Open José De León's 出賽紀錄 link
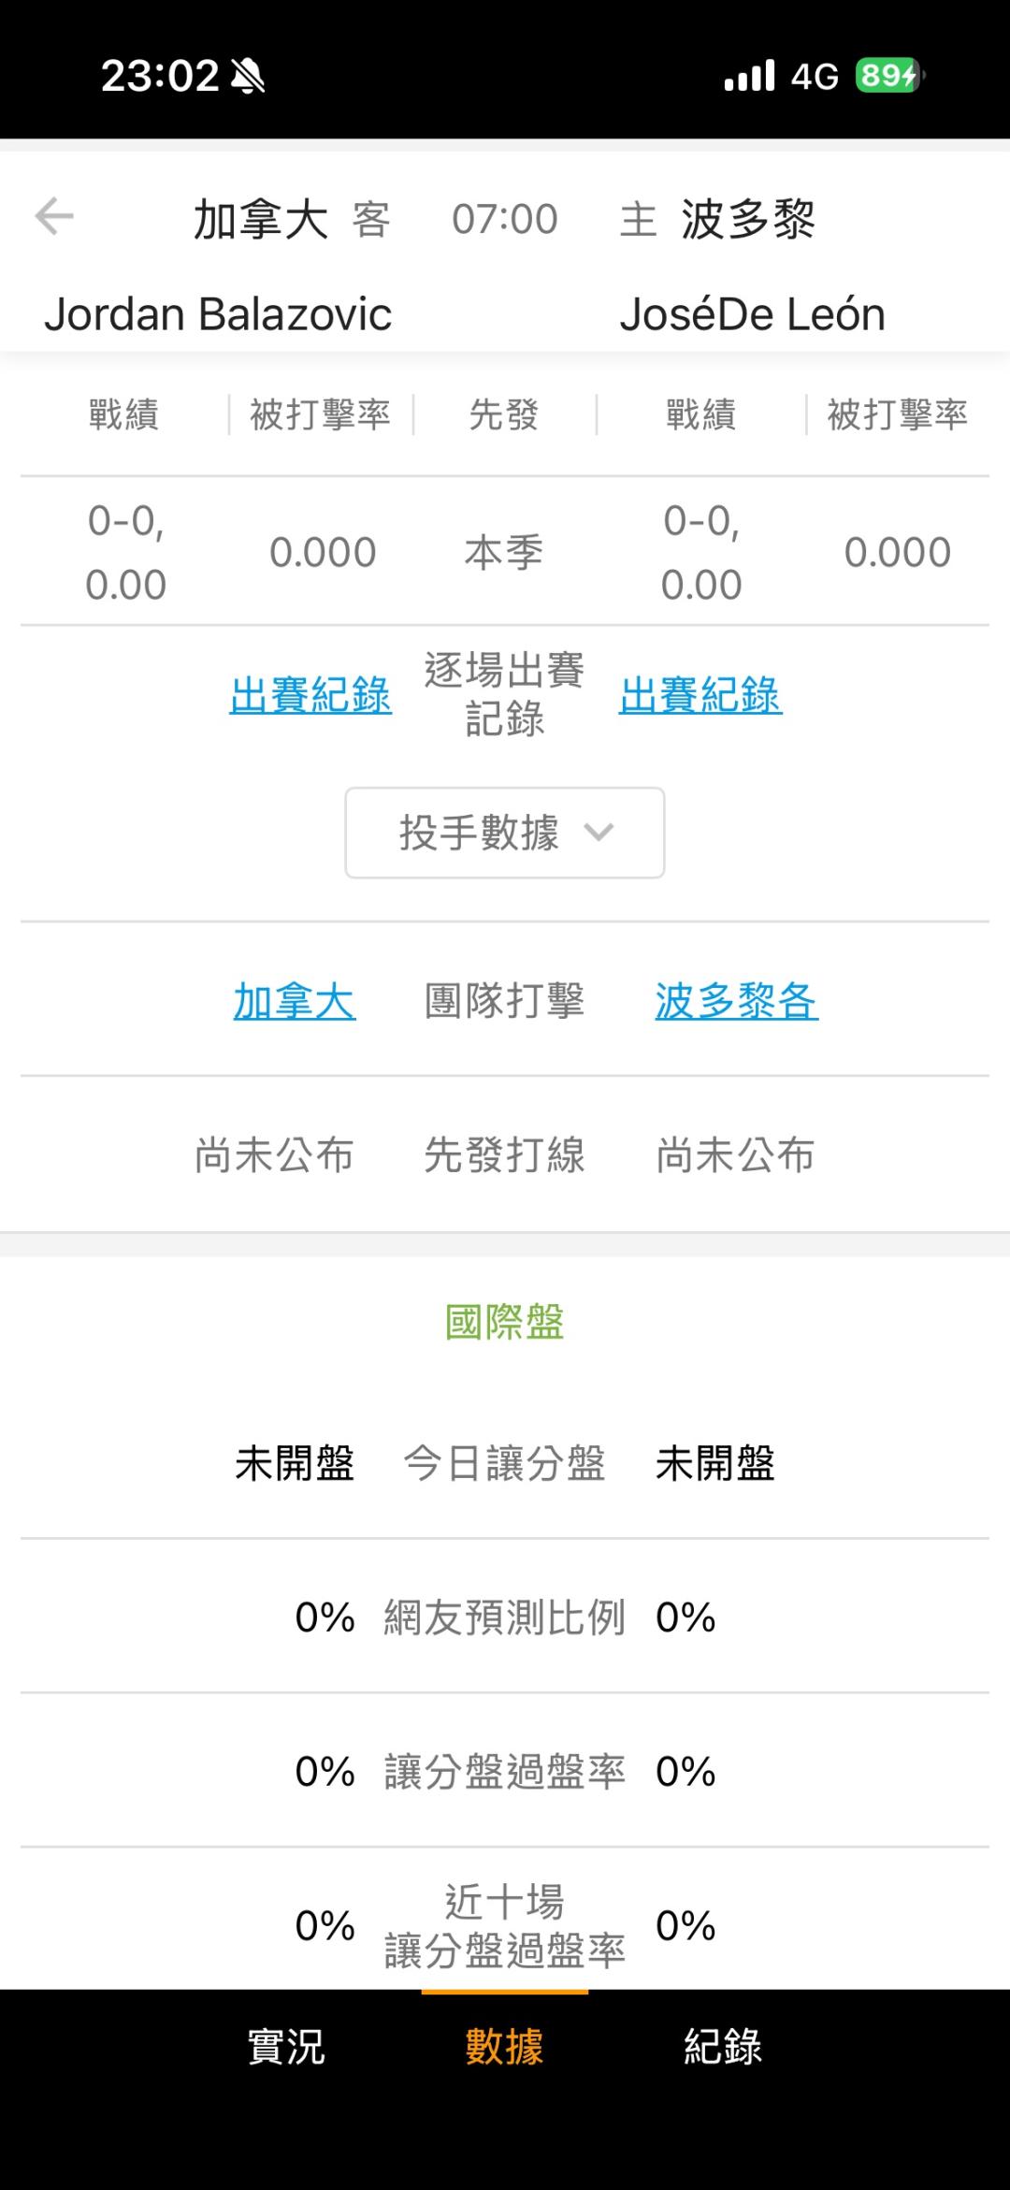This screenshot has width=1010, height=2190. [700, 695]
